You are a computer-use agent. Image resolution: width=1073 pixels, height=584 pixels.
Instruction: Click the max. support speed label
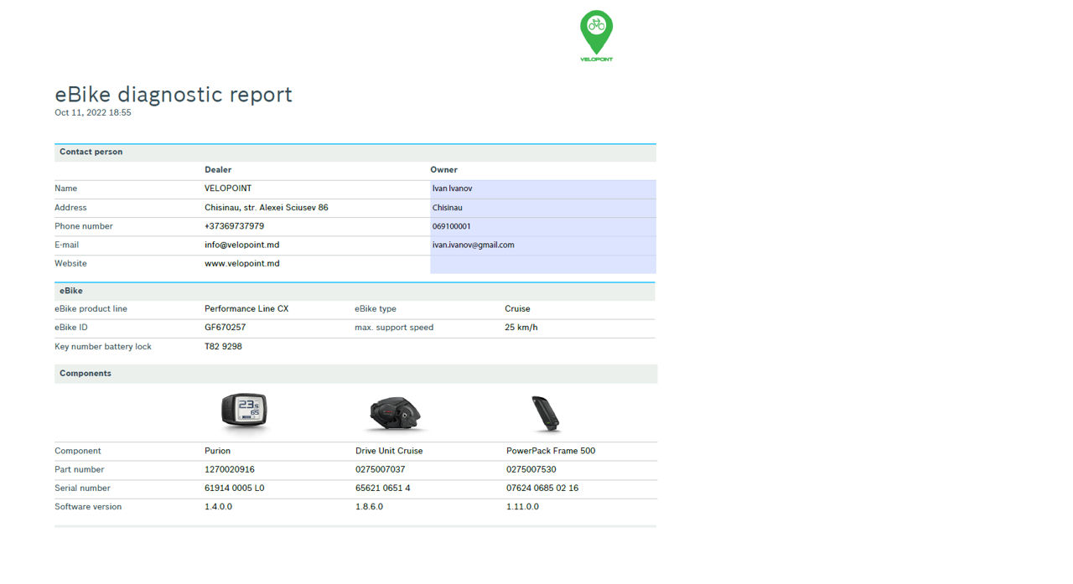(394, 328)
